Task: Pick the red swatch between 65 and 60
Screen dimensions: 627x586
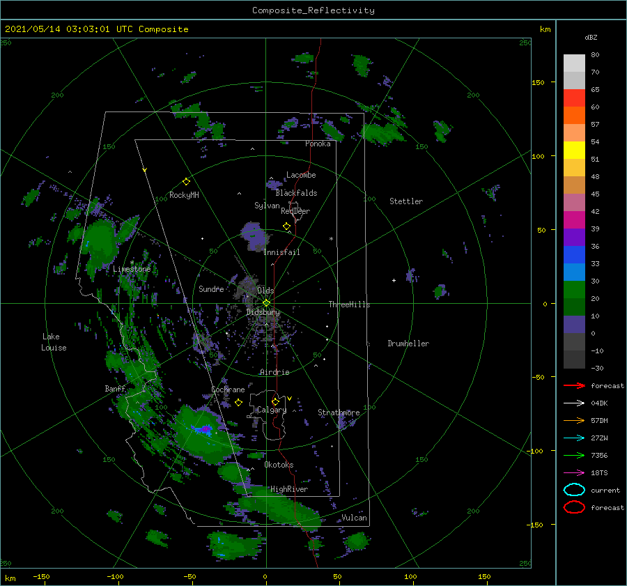Action: tap(574, 98)
